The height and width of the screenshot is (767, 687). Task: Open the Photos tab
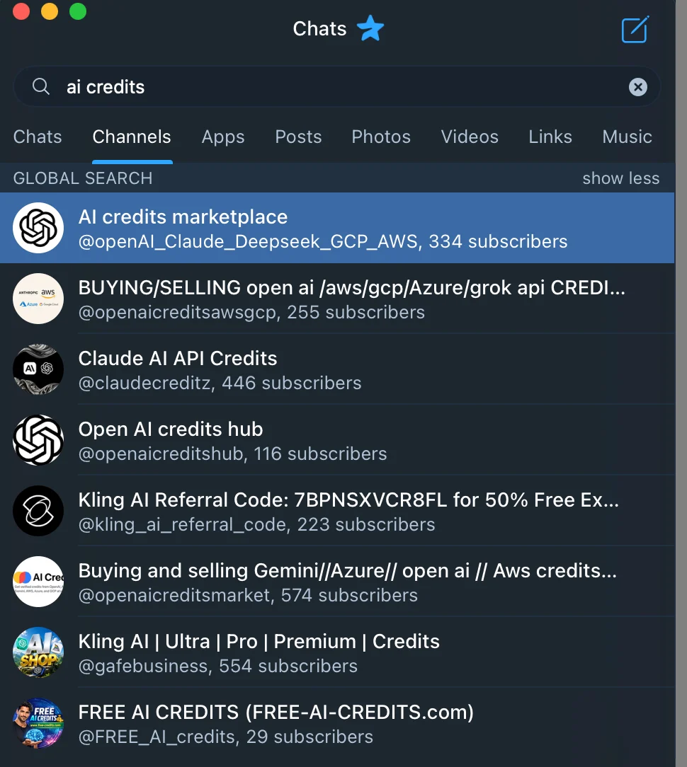pos(381,137)
